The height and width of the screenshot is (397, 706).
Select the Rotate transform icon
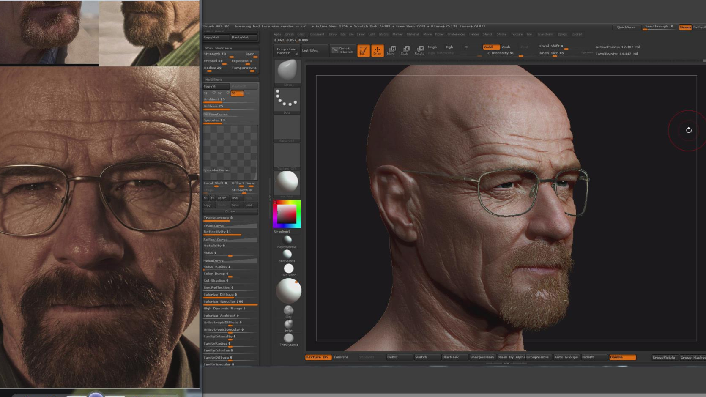click(x=419, y=50)
